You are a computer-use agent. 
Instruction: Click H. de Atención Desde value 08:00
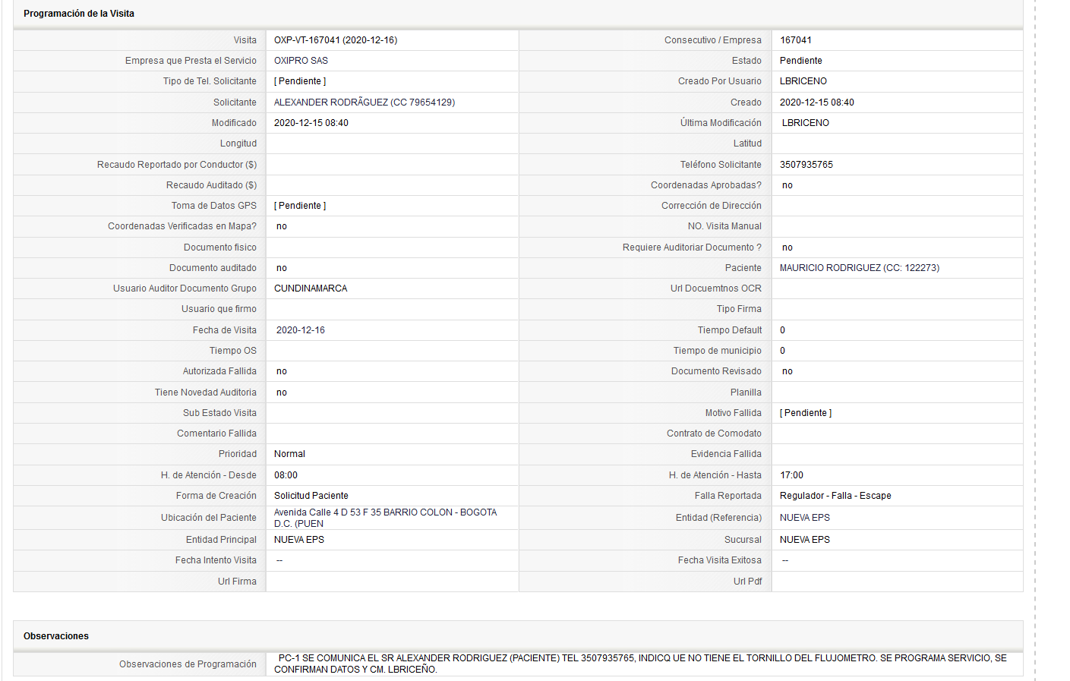coord(286,475)
